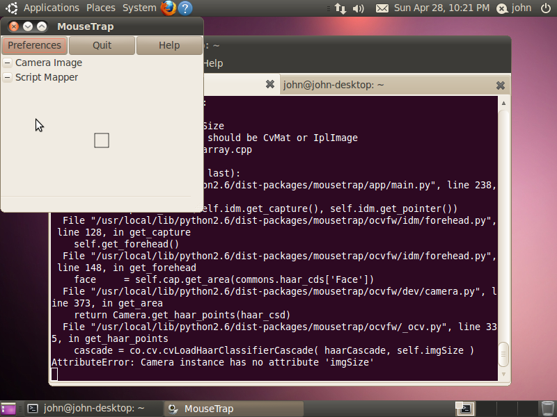Collapse the Script Mapper expander

pyautogui.click(x=8, y=77)
